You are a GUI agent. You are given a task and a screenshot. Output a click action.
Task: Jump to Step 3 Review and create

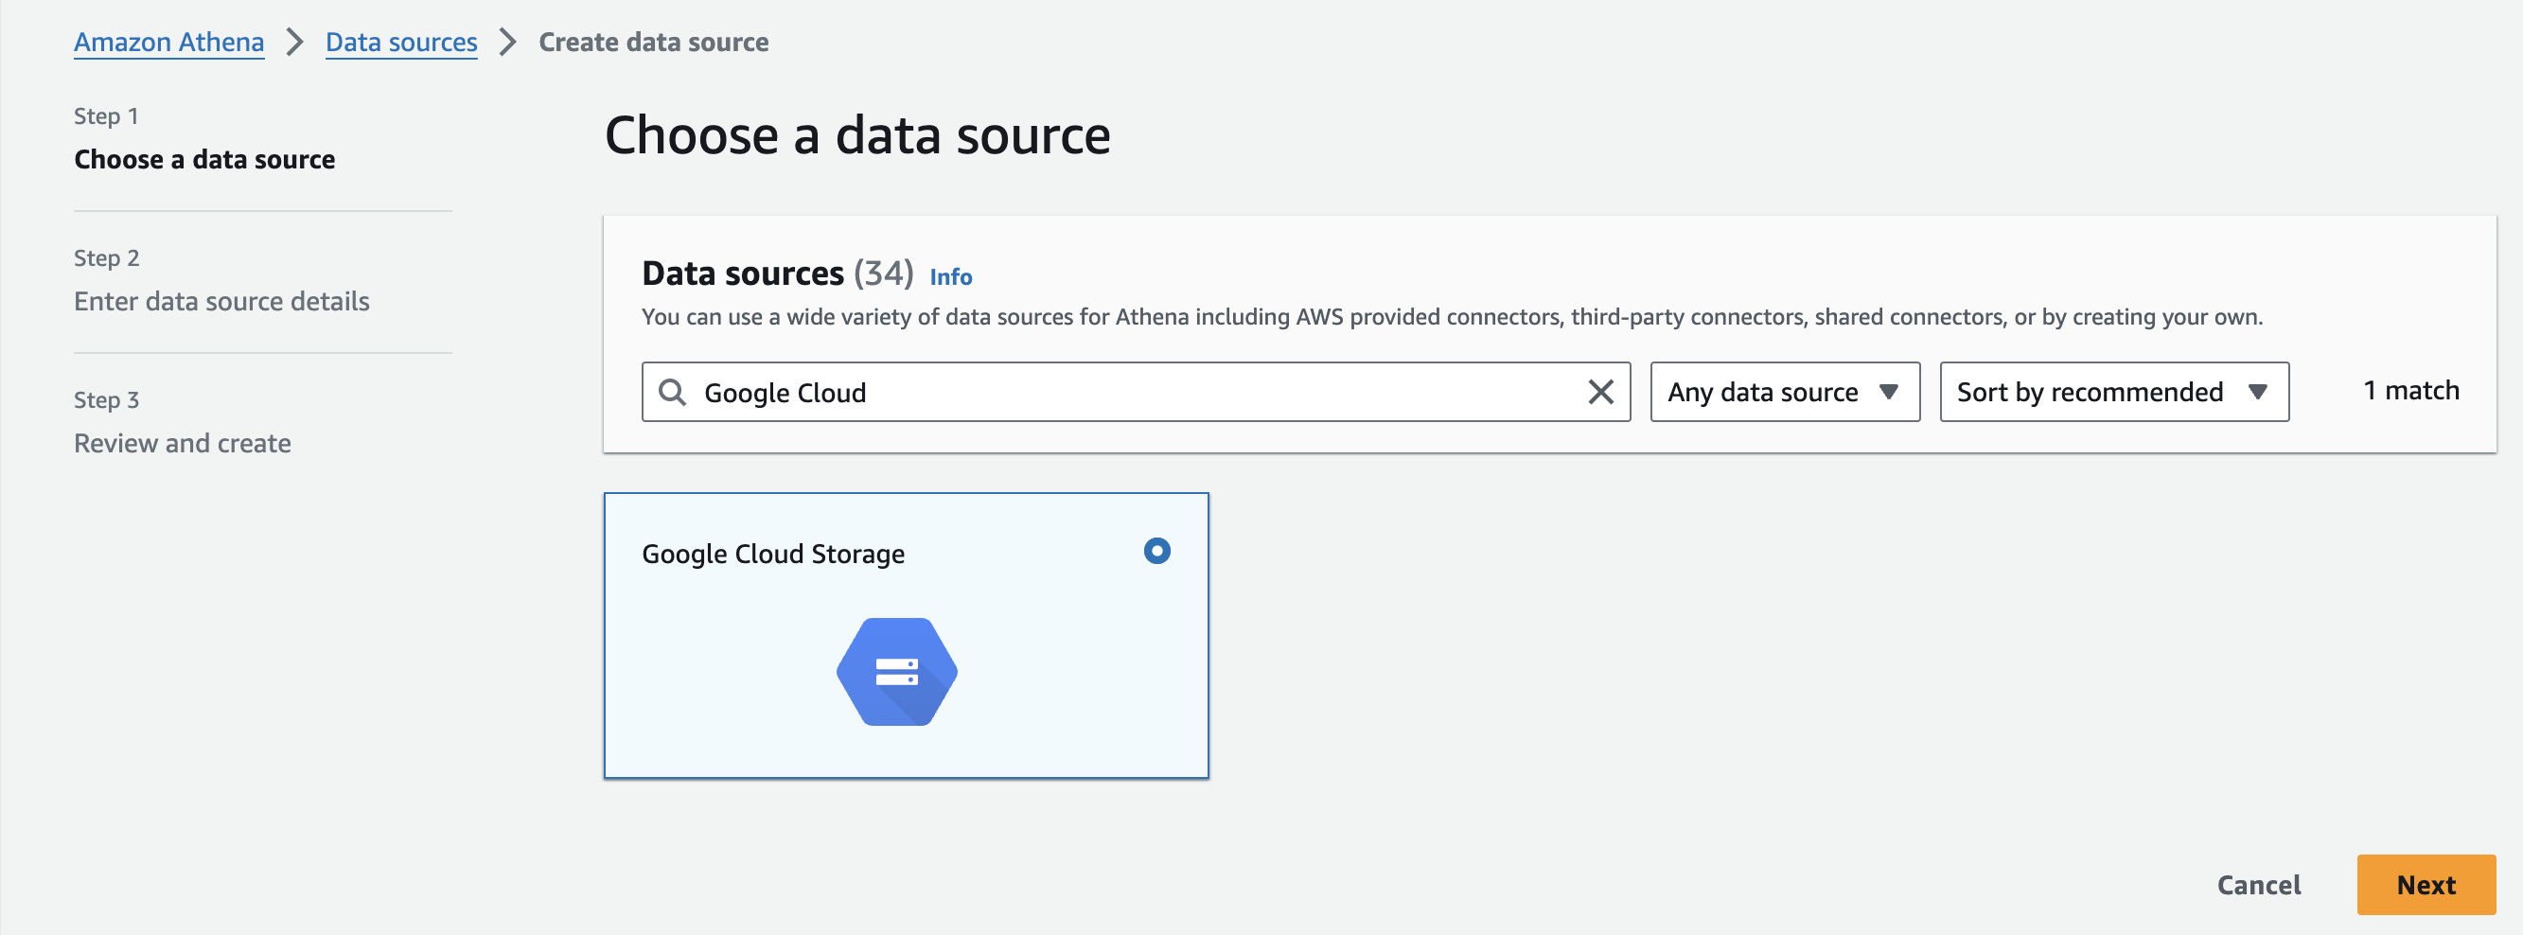coord(182,444)
